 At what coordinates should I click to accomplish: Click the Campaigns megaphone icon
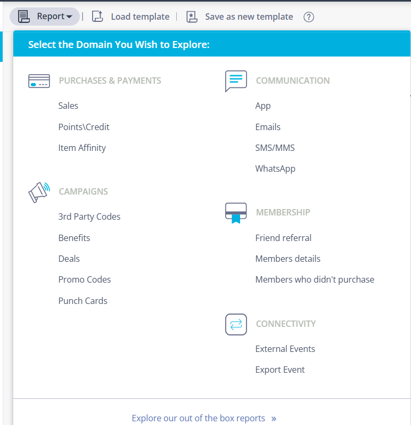[x=39, y=192]
